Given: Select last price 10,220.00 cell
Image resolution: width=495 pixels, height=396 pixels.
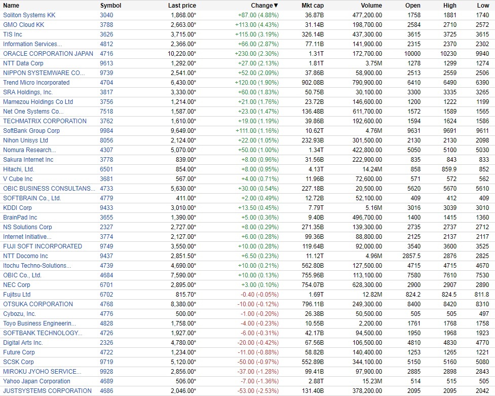Looking at the screenshot, I should pyautogui.click(x=182, y=54).
